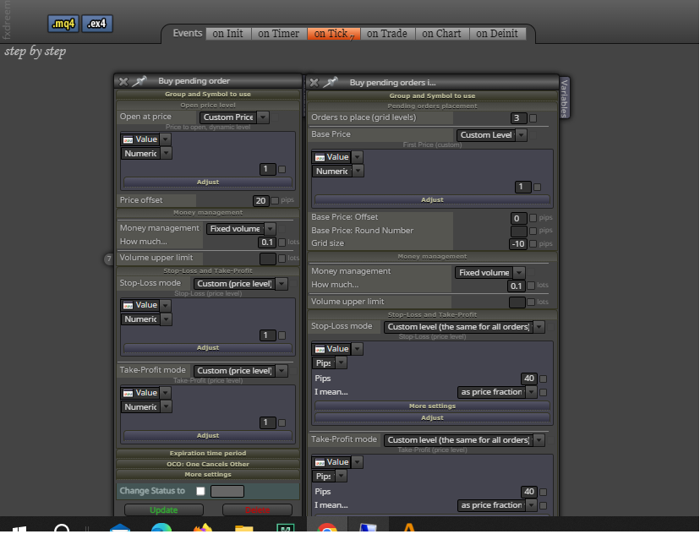Toggle checkbox next to Base Price: Round Number
Image resolution: width=700 pixels, height=534 pixels.
point(533,231)
